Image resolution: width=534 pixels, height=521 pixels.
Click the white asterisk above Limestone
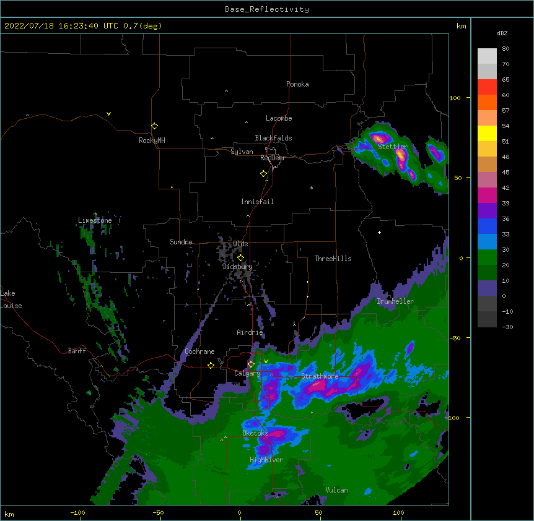tap(95, 214)
